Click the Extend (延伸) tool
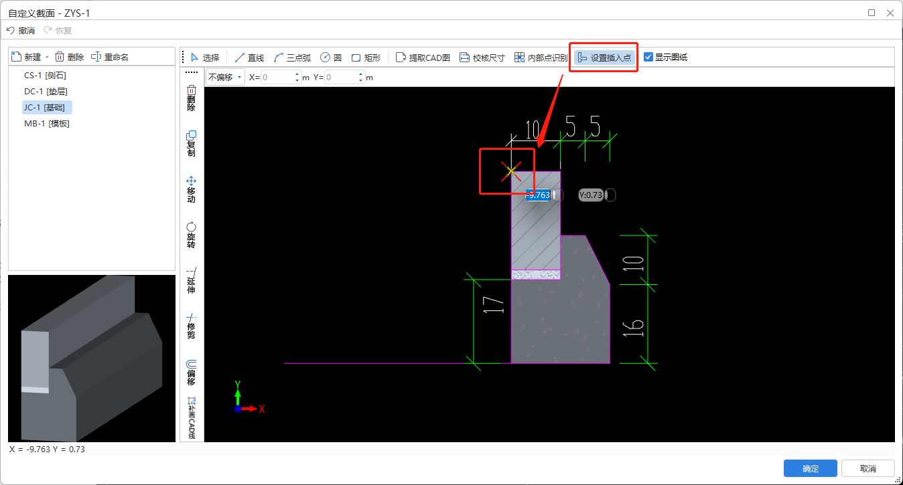This screenshot has width=903, height=485. click(191, 281)
